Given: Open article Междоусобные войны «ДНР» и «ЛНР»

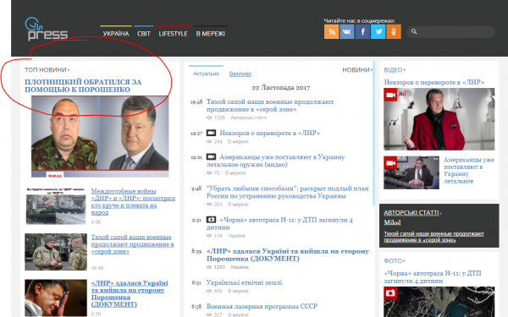Looking at the screenshot, I should pos(133,202).
